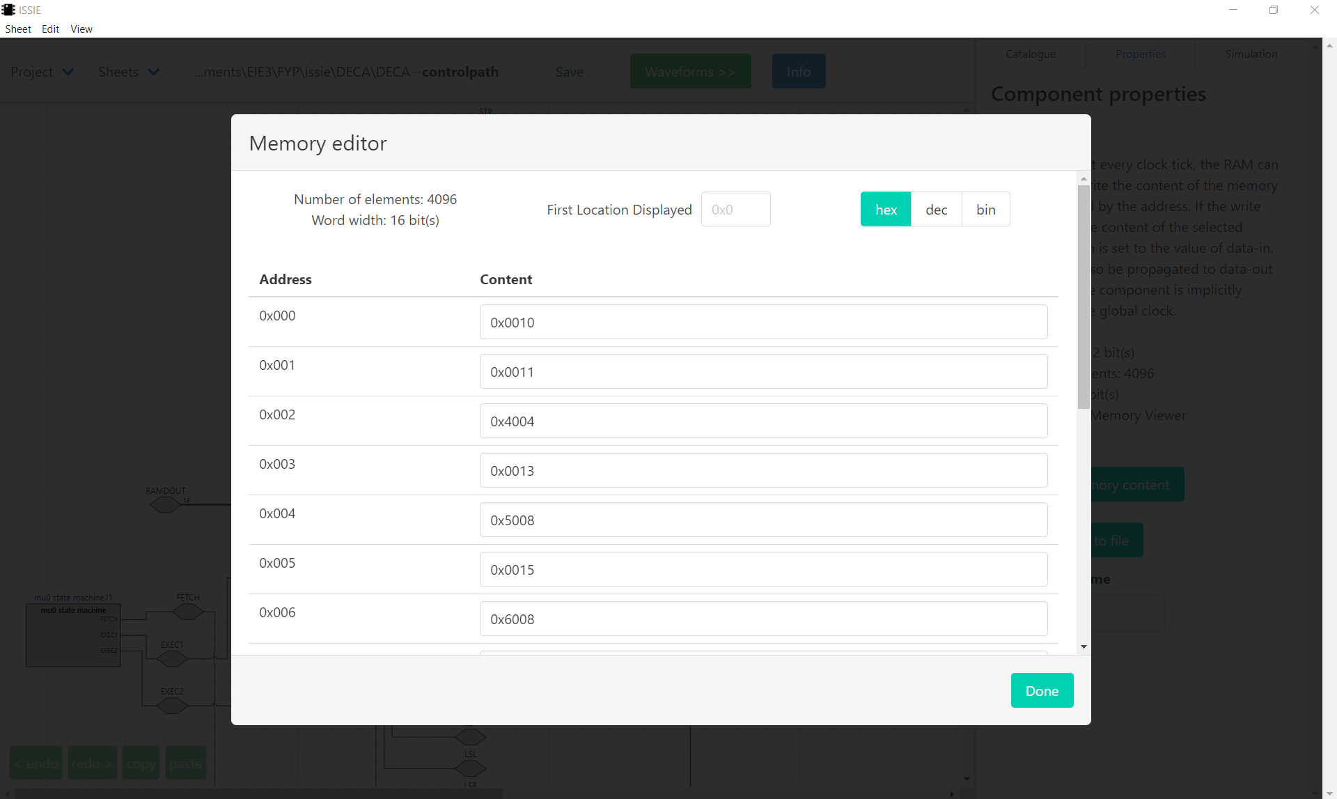Expand the Sheets dropdown
Screen dimensions: 1337x799
(129, 72)
